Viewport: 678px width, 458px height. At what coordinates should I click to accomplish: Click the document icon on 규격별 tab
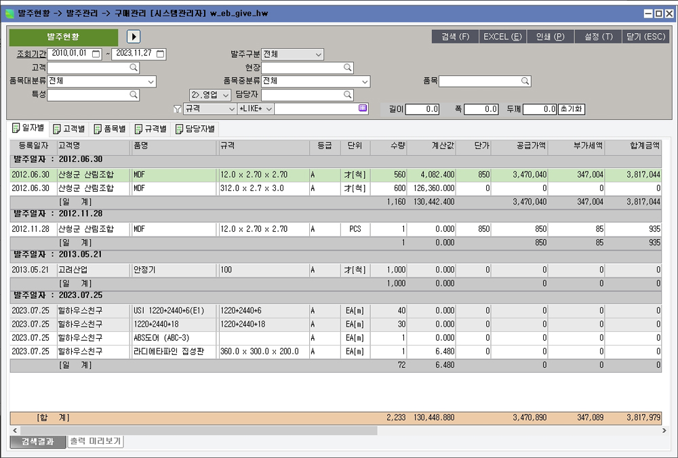pyautogui.click(x=138, y=129)
